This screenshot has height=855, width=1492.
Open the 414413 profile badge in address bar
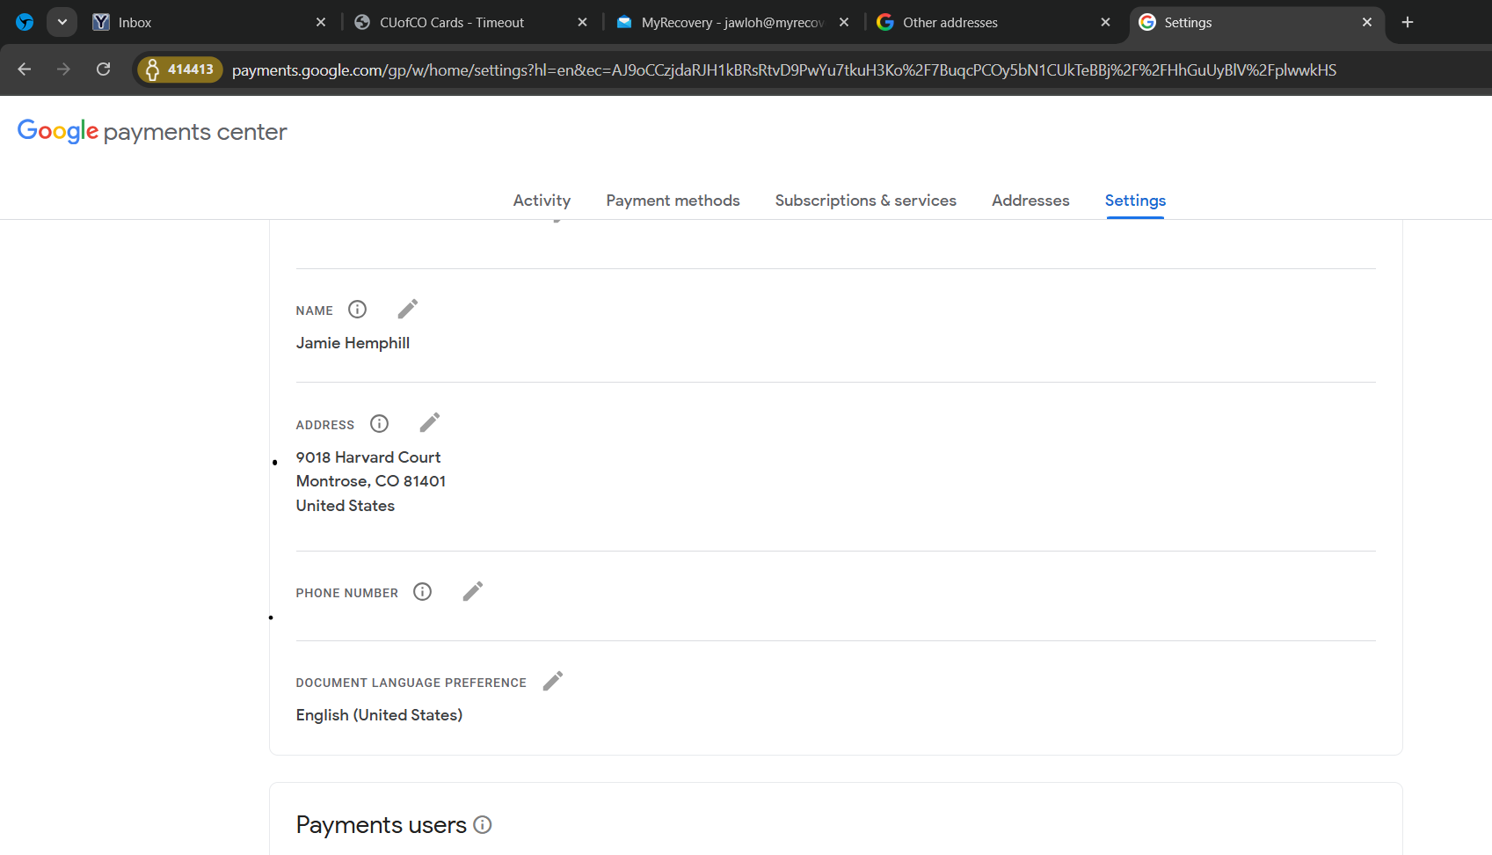[180, 69]
